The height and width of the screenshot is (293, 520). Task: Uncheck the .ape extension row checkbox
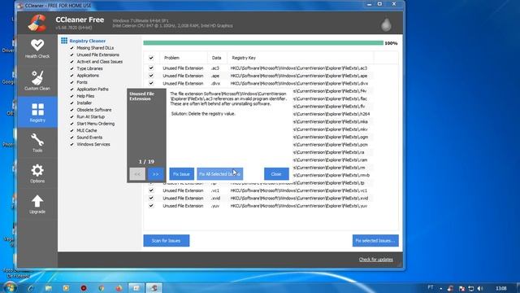coord(151,76)
